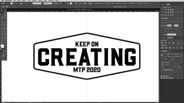Click the Unite shape mode icon
The image size is (184, 103).
[162, 43]
